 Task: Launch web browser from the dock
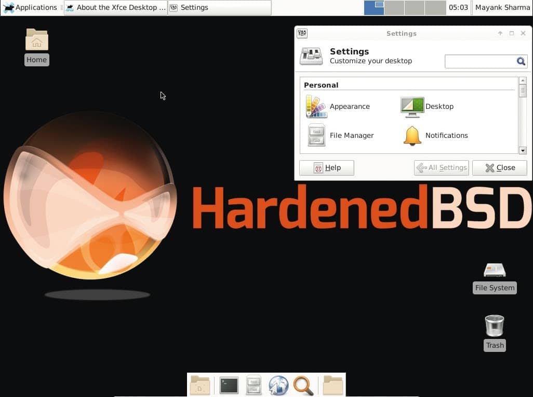278,386
